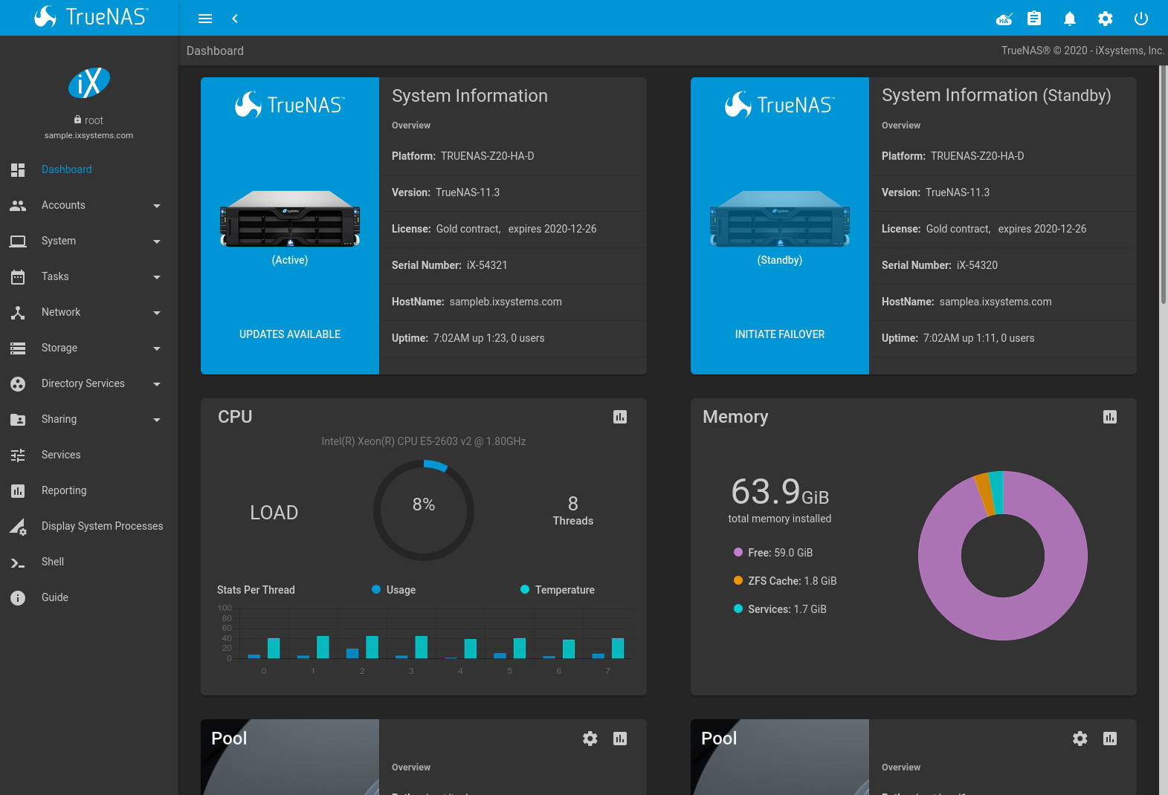Screen dimensions: 1168x795
Task: Open Memory reports via chart icon
Action: [x=1110, y=417]
